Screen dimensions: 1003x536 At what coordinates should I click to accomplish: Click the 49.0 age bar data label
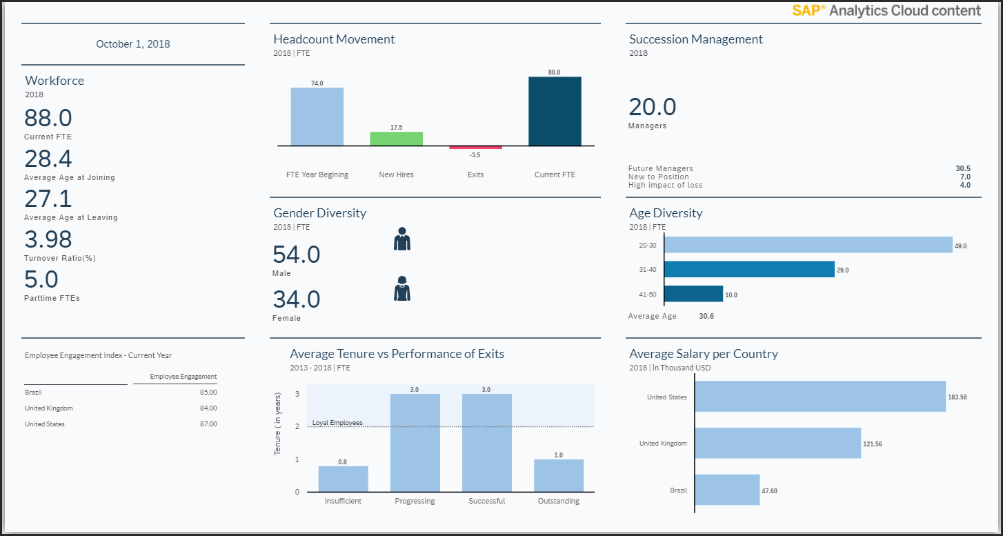coord(960,246)
